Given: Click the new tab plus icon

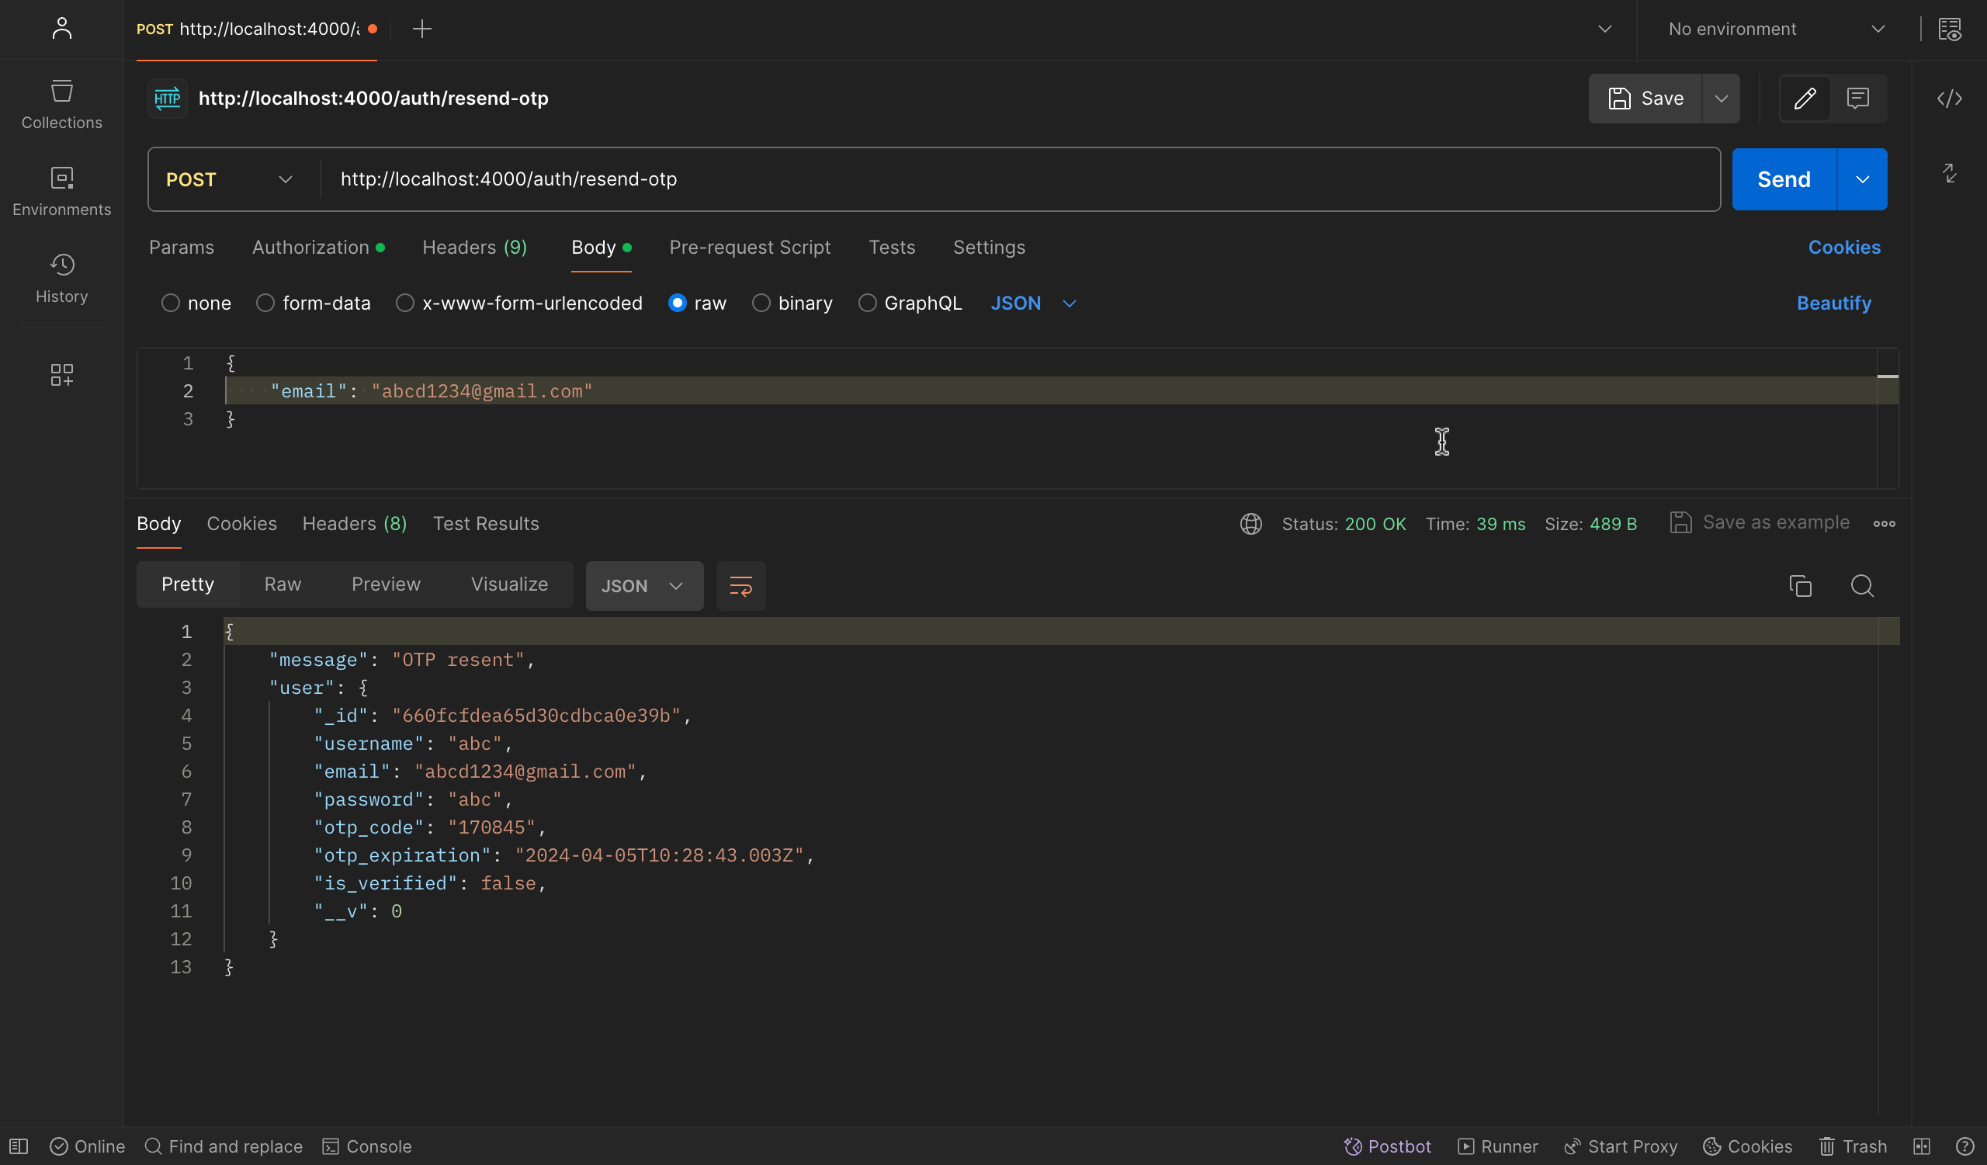Looking at the screenshot, I should pyautogui.click(x=421, y=29).
